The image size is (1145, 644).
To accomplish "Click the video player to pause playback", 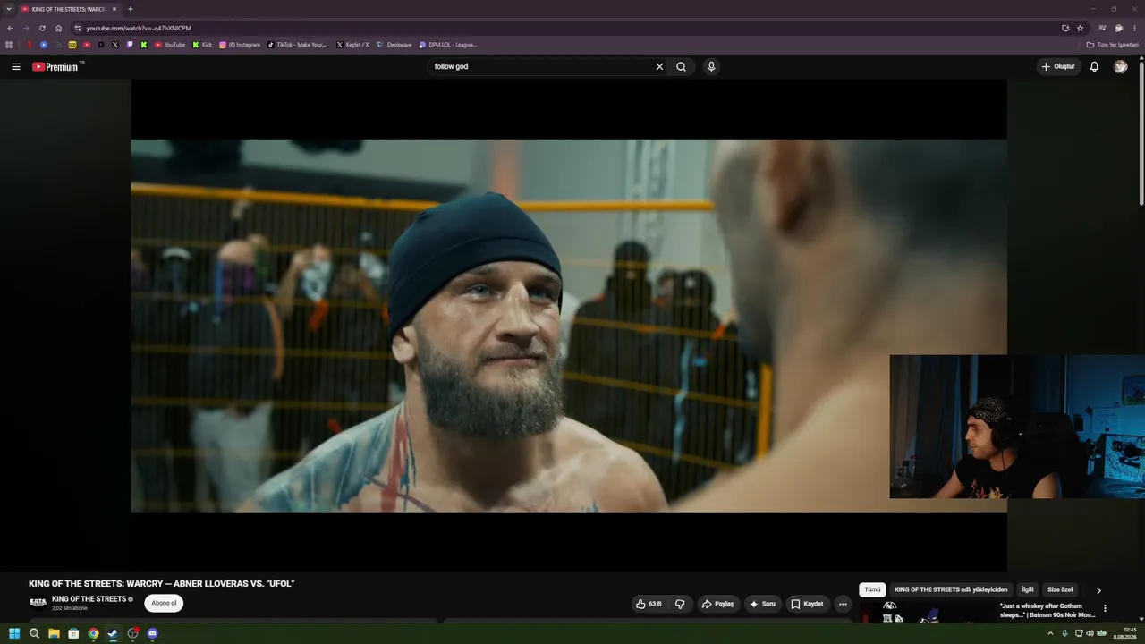I will click(x=569, y=326).
